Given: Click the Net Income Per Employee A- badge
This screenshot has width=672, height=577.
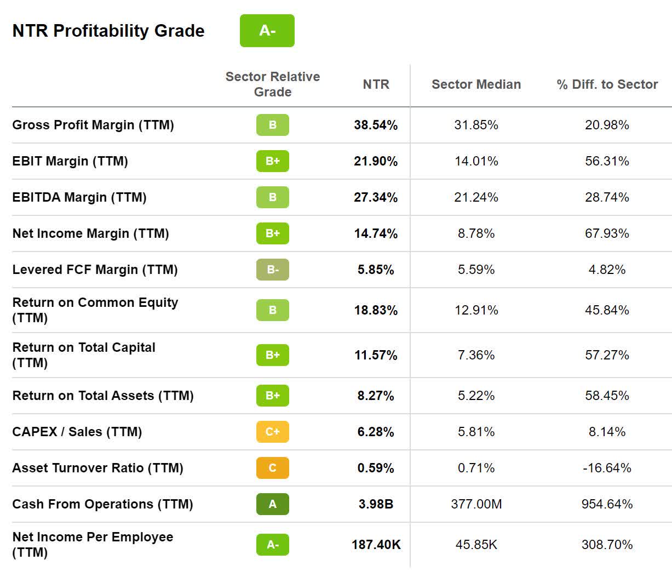Looking at the screenshot, I should (x=272, y=545).
